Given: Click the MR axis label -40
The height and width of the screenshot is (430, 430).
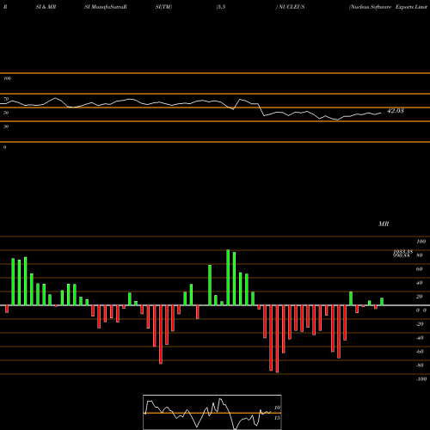Looking at the screenshot, I should pyautogui.click(x=420, y=338).
